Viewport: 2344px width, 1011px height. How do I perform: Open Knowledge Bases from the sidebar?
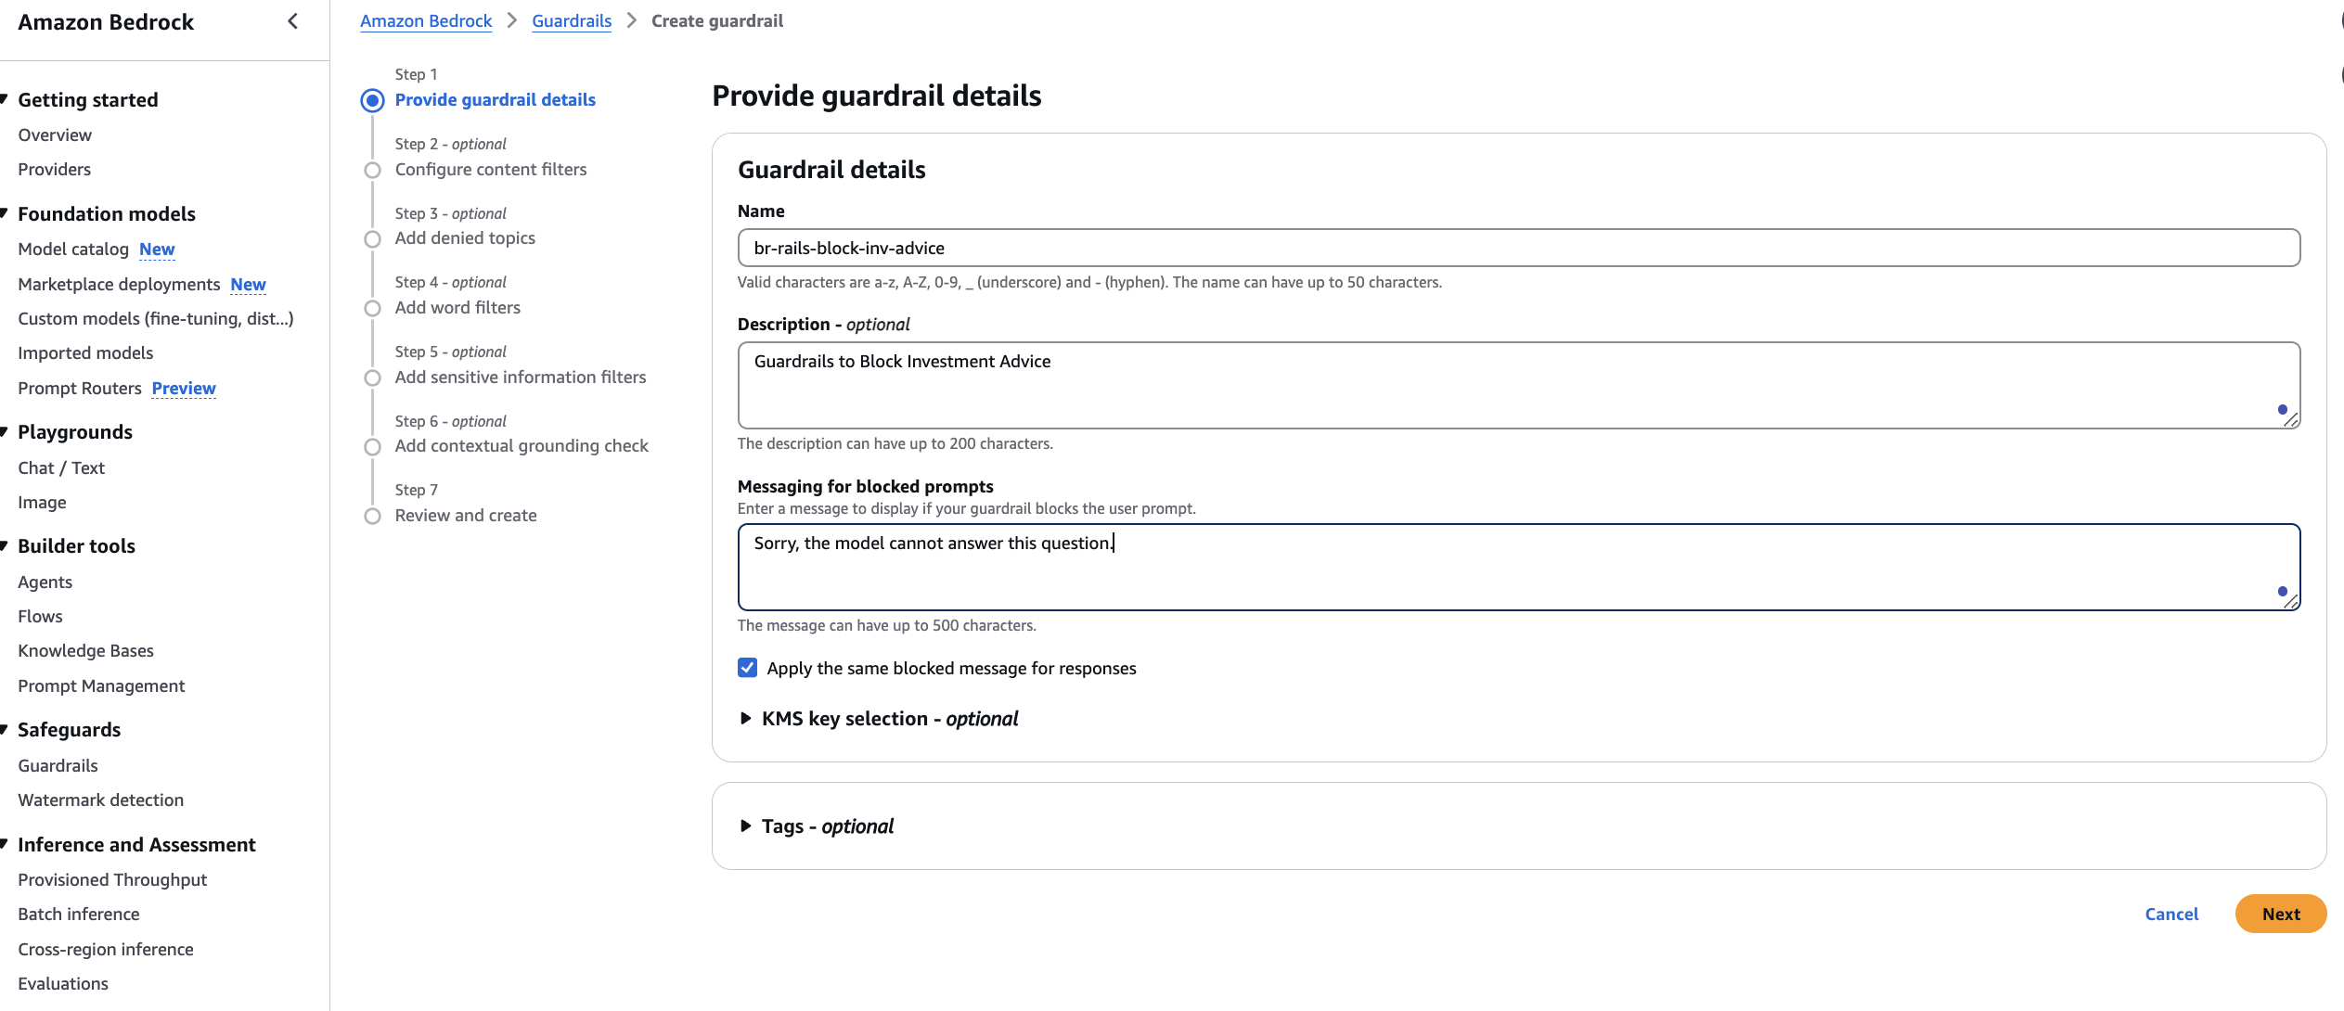pyautogui.click(x=85, y=650)
